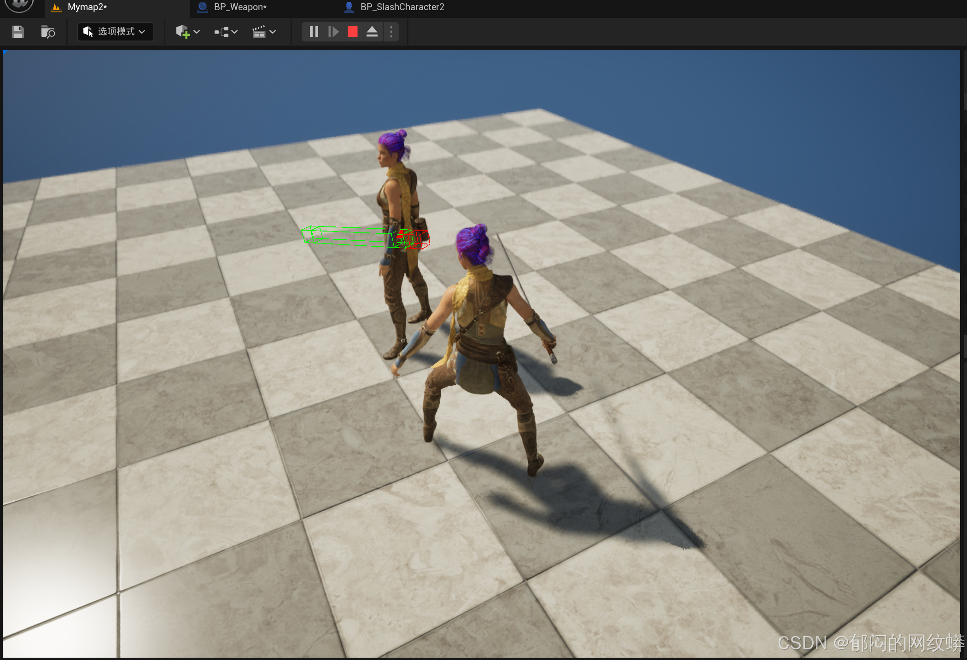Image resolution: width=967 pixels, height=660 pixels.
Task: Open the play options three-dots menu
Action: [x=391, y=32]
